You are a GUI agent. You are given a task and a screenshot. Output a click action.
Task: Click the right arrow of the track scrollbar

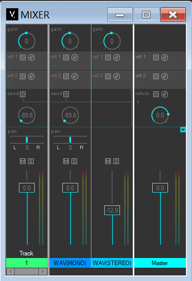42,271
